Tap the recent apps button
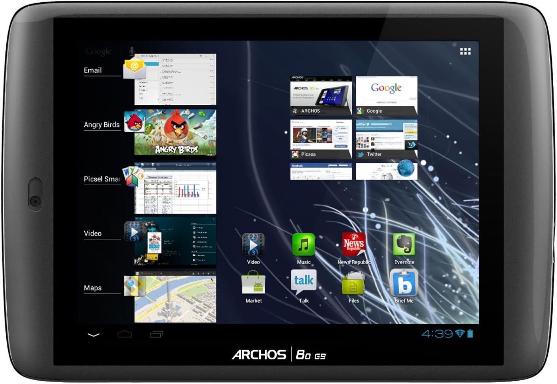The height and width of the screenshot is (384, 557). pos(156,334)
